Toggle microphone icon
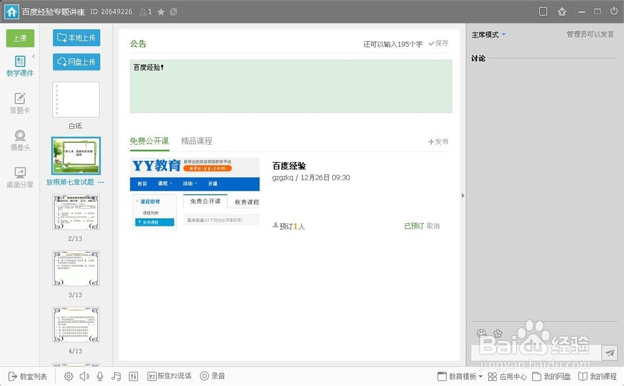The image size is (624, 386). 100,376
